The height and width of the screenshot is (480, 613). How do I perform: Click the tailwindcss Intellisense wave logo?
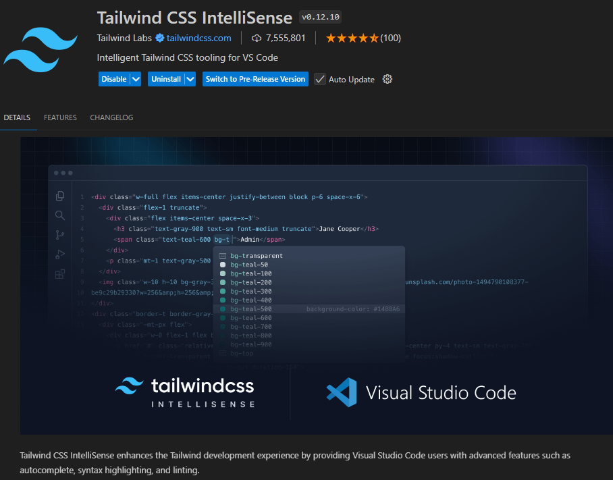click(130, 385)
